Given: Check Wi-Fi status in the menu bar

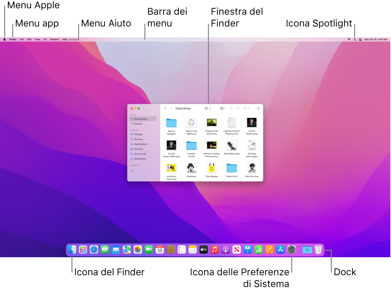Looking at the screenshot, I should coord(349,39).
